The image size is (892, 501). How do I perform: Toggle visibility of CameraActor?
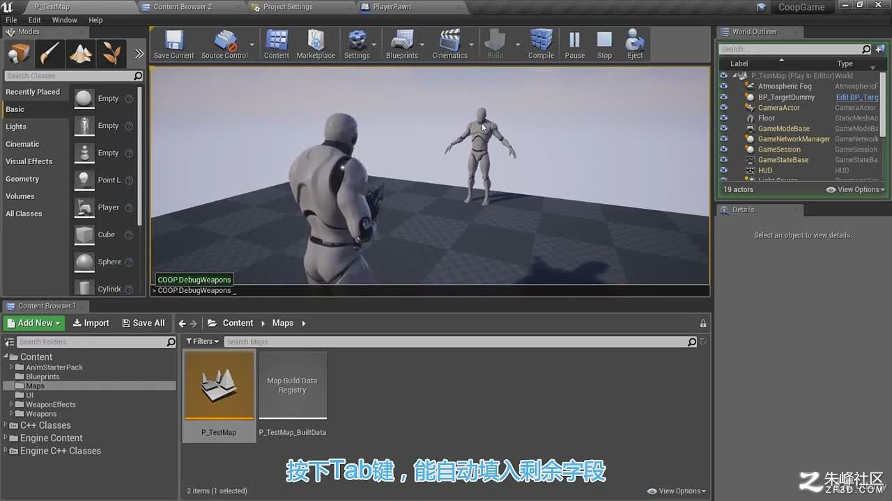(723, 108)
